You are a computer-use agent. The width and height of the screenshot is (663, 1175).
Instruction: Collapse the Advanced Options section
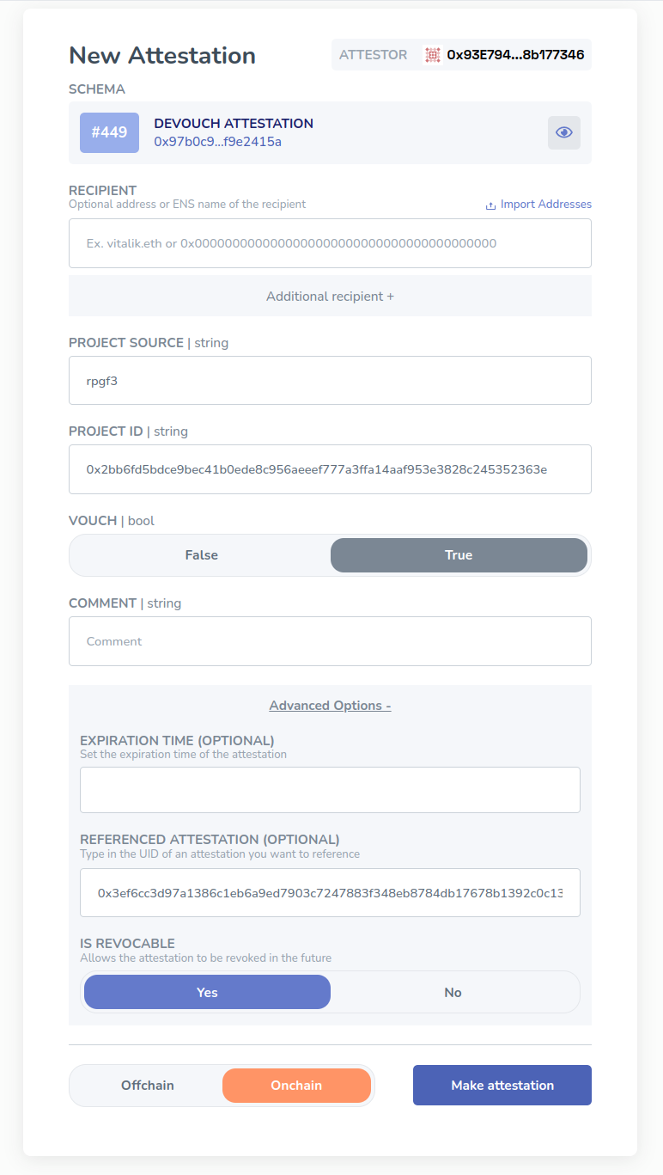[x=330, y=706]
